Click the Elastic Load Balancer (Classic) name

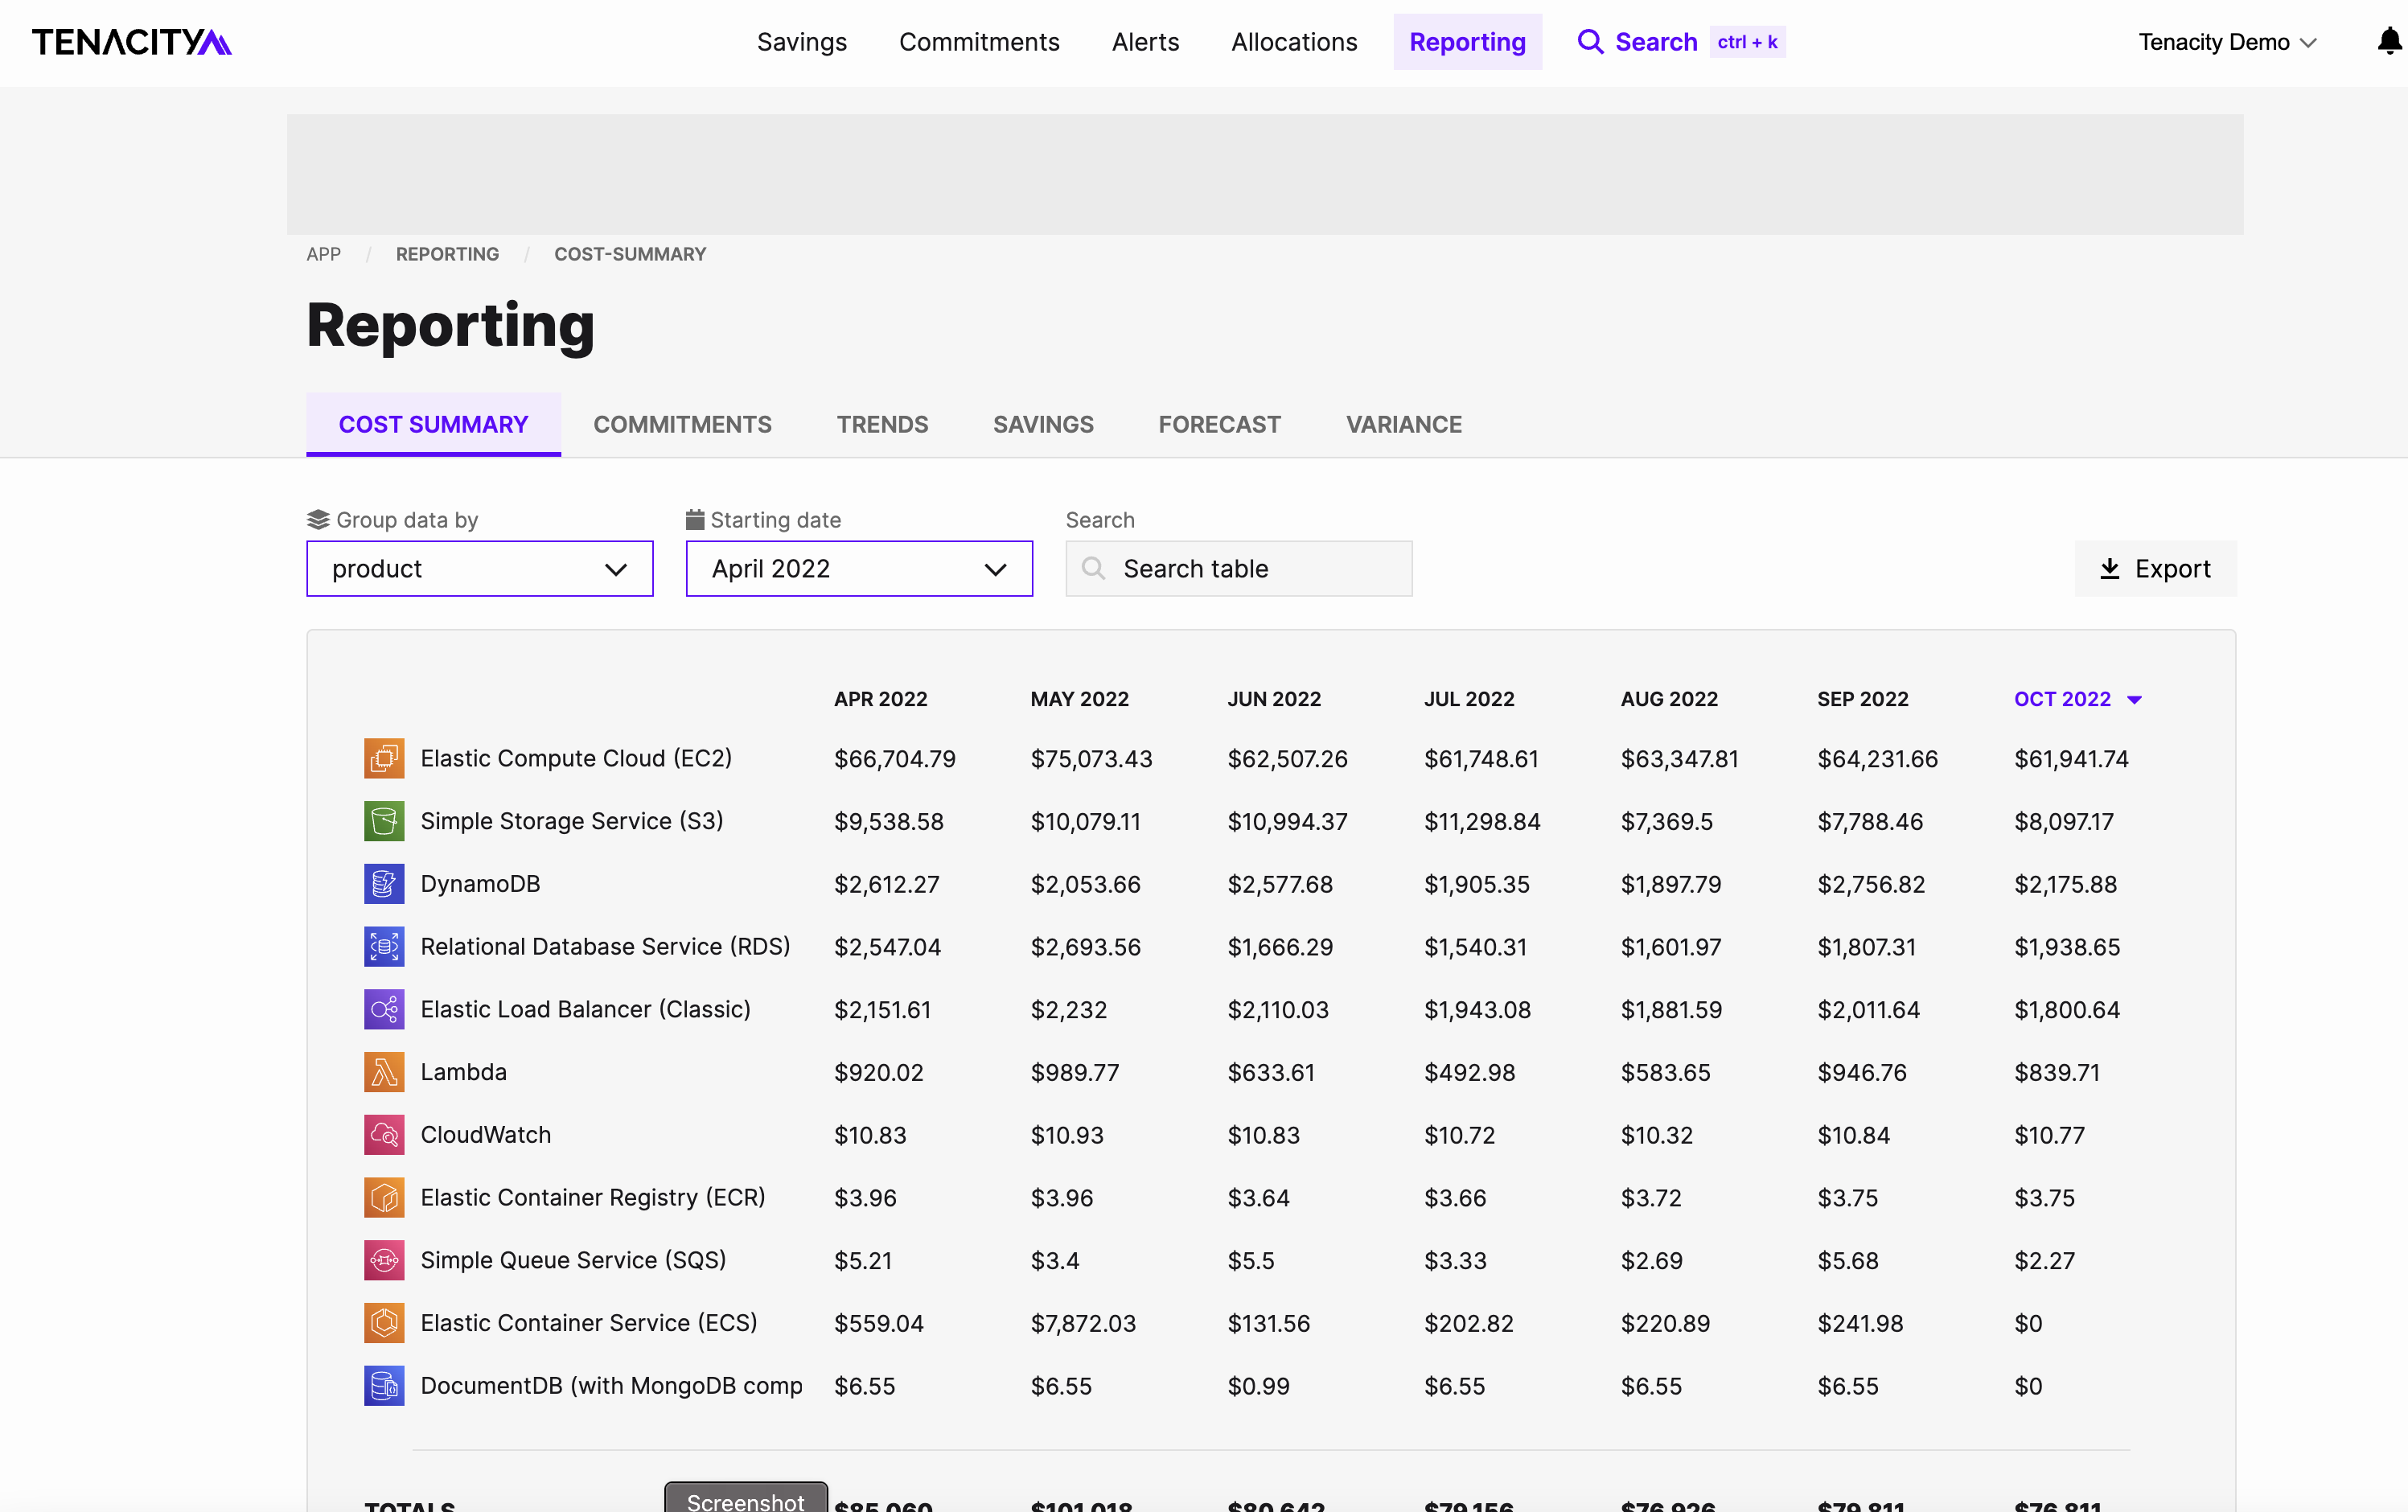[x=585, y=1010]
